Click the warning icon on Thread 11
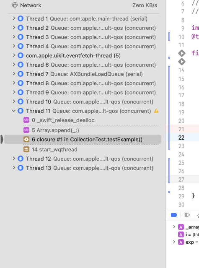 [156, 111]
